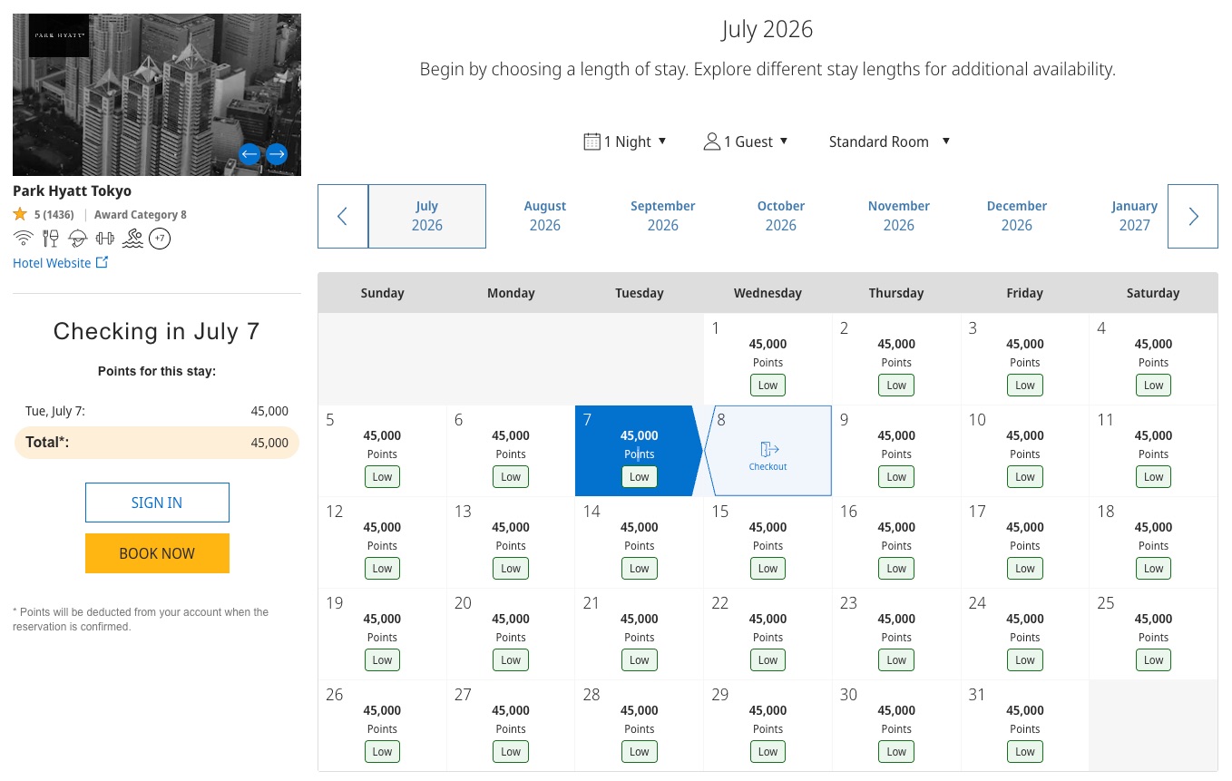Click the BOOK NOW button
This screenshot has width=1232, height=781.
point(157,553)
